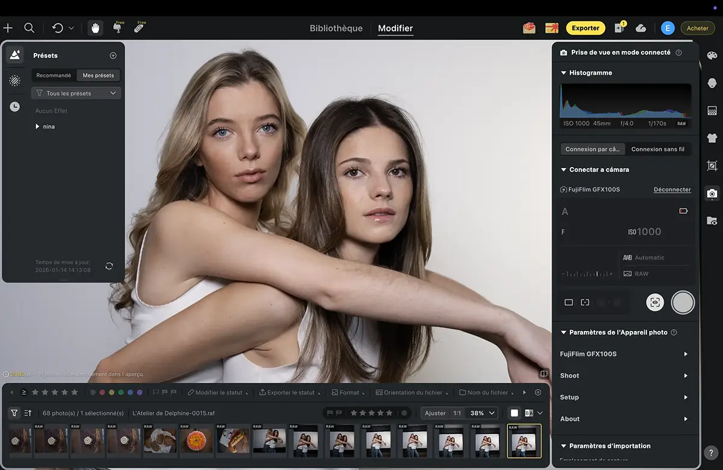723x470 pixels.
Task: Click the red color label dot
Action: (102, 392)
